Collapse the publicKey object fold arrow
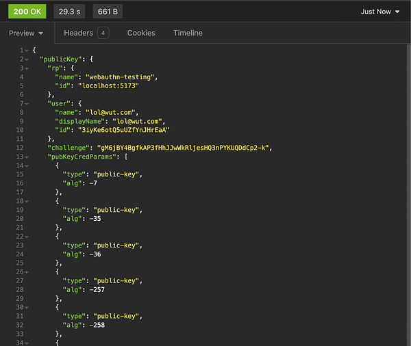The height and width of the screenshot is (346, 411). tap(27, 60)
